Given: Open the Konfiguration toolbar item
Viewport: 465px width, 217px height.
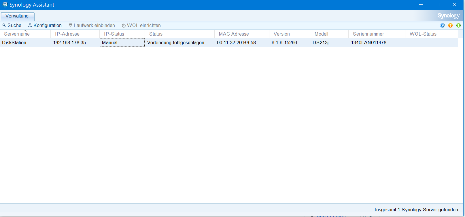Looking at the screenshot, I should [x=45, y=26].
